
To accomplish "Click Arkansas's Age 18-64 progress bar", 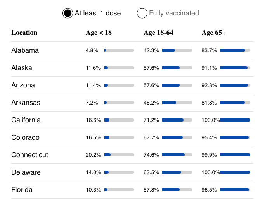I will coord(177,103).
